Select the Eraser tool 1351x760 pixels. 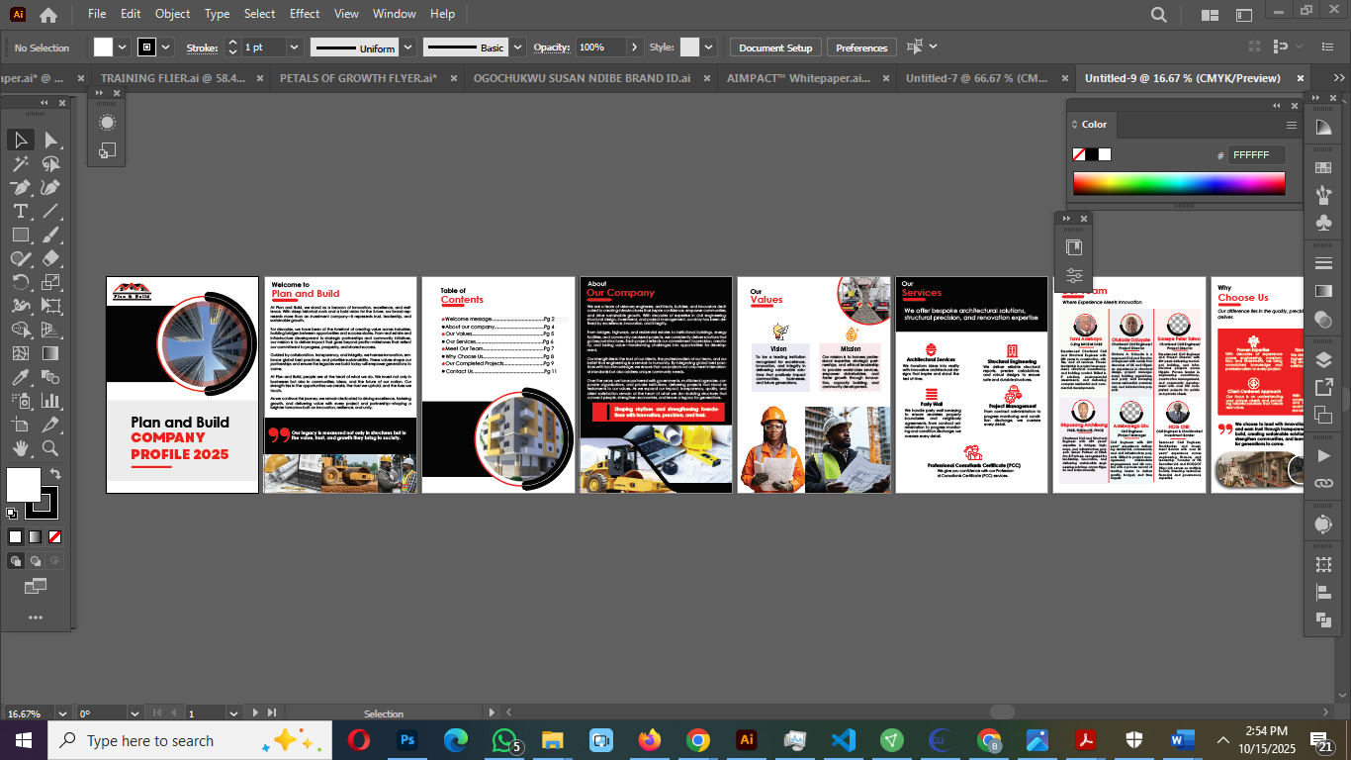51,258
